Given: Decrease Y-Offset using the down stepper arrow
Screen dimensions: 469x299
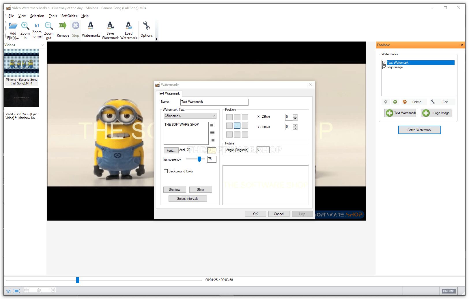Looking at the screenshot, I should (295, 128).
